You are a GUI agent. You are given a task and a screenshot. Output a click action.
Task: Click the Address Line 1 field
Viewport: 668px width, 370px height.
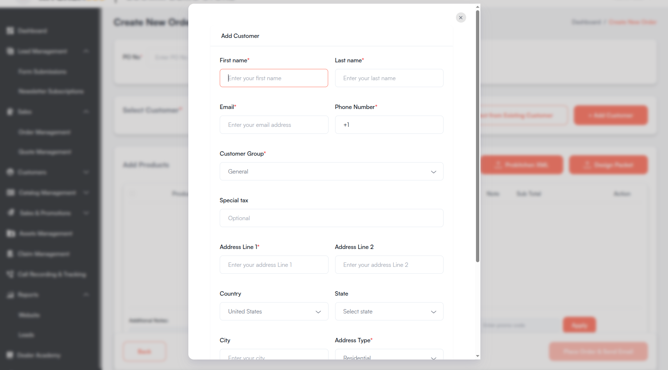[274, 265]
